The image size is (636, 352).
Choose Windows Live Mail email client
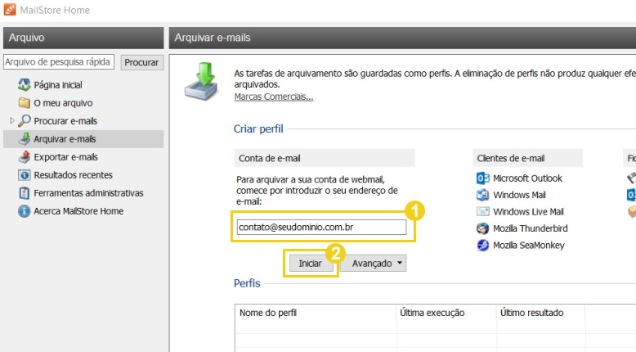[x=529, y=211]
